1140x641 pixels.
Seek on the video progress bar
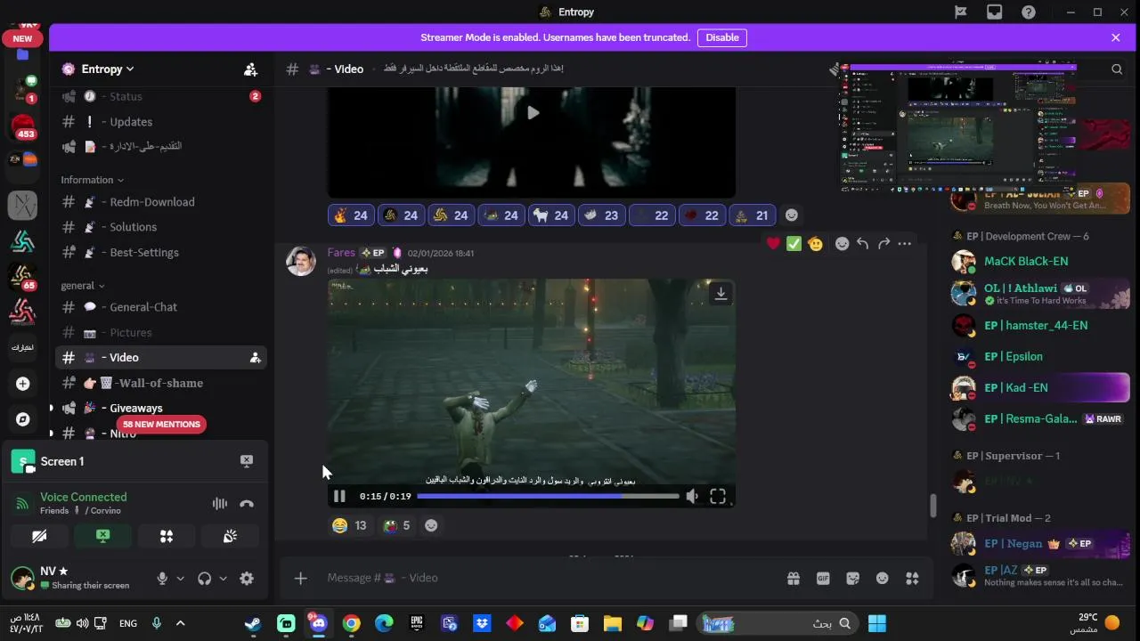(547, 497)
